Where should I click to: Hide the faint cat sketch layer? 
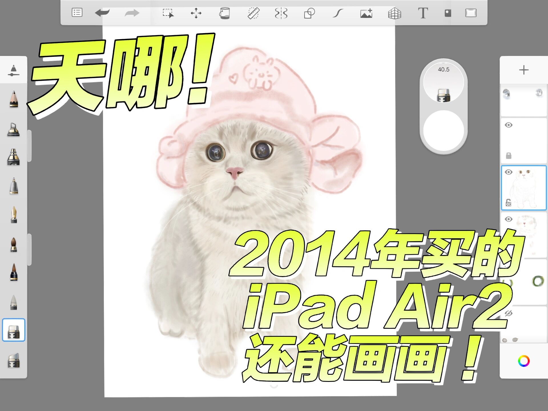pyautogui.click(x=509, y=219)
